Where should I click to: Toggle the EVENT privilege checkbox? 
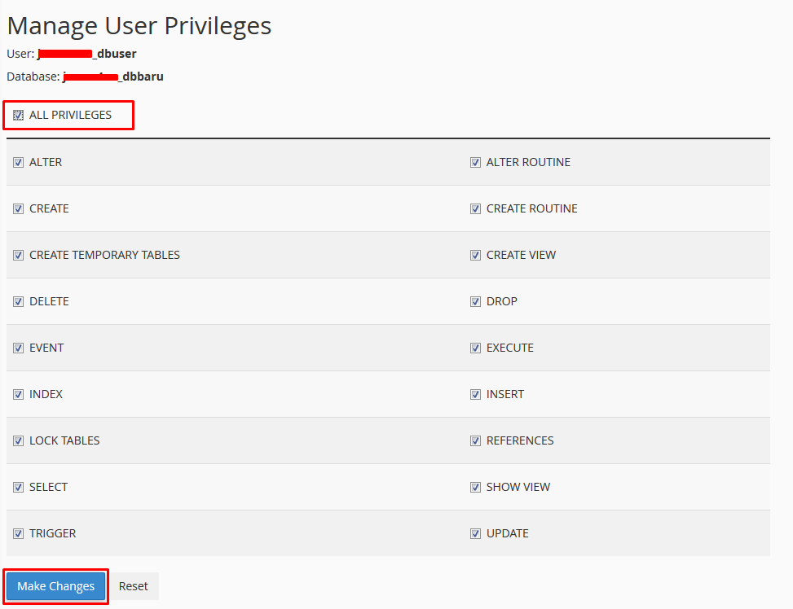[x=18, y=348]
